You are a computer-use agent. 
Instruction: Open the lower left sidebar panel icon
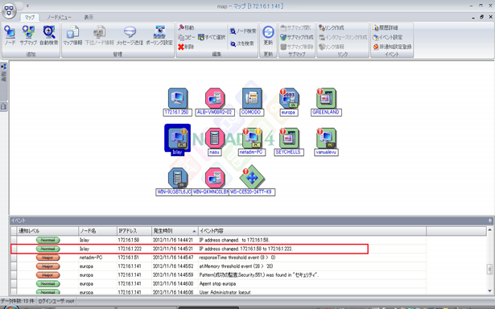pos(4,107)
